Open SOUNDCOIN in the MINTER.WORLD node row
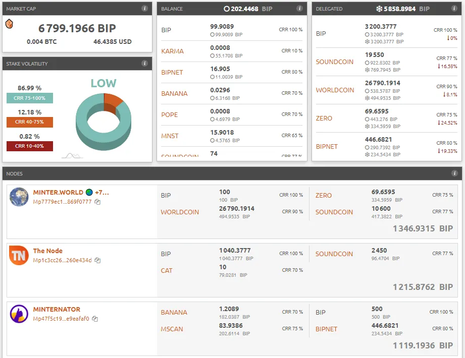465x358 pixels. tap(334, 212)
